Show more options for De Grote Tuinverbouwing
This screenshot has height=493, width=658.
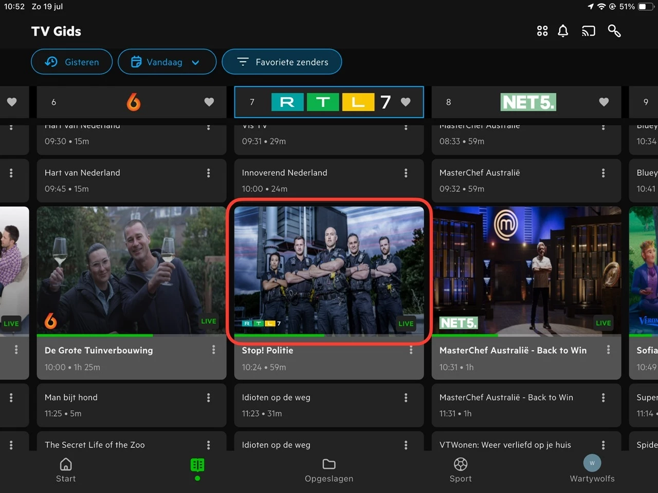[x=213, y=350]
